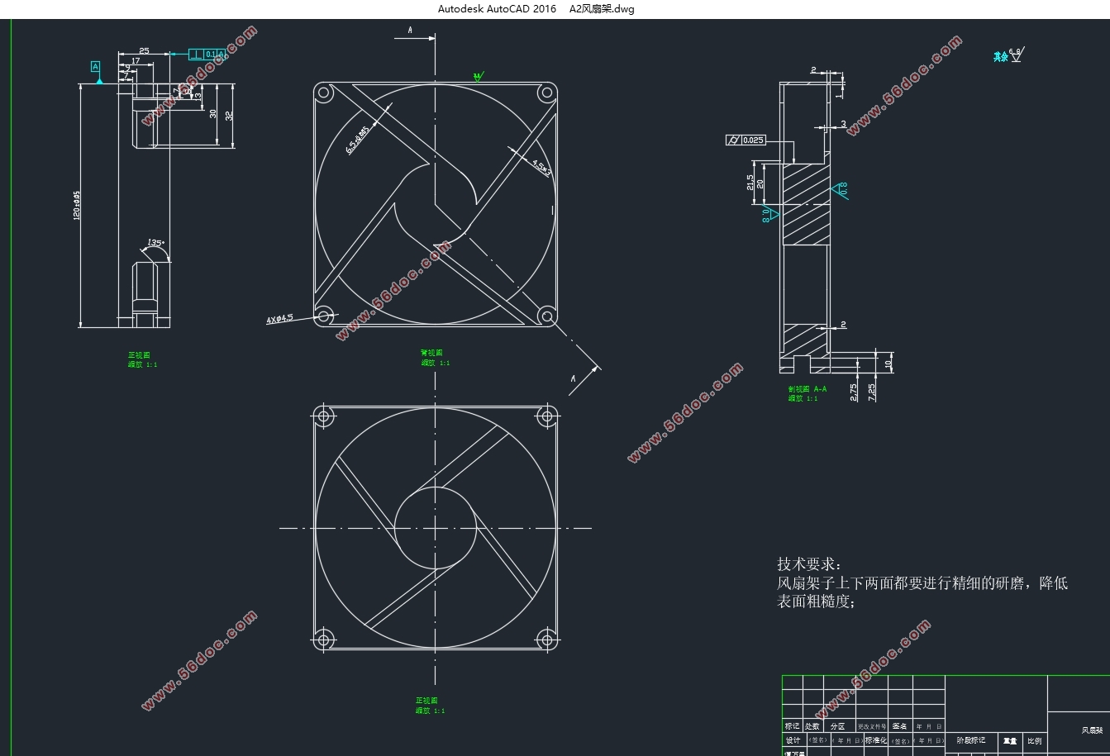Click the lower section arrow labeled A

point(581,378)
